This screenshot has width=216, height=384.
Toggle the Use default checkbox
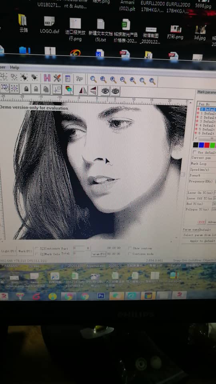tap(195, 152)
